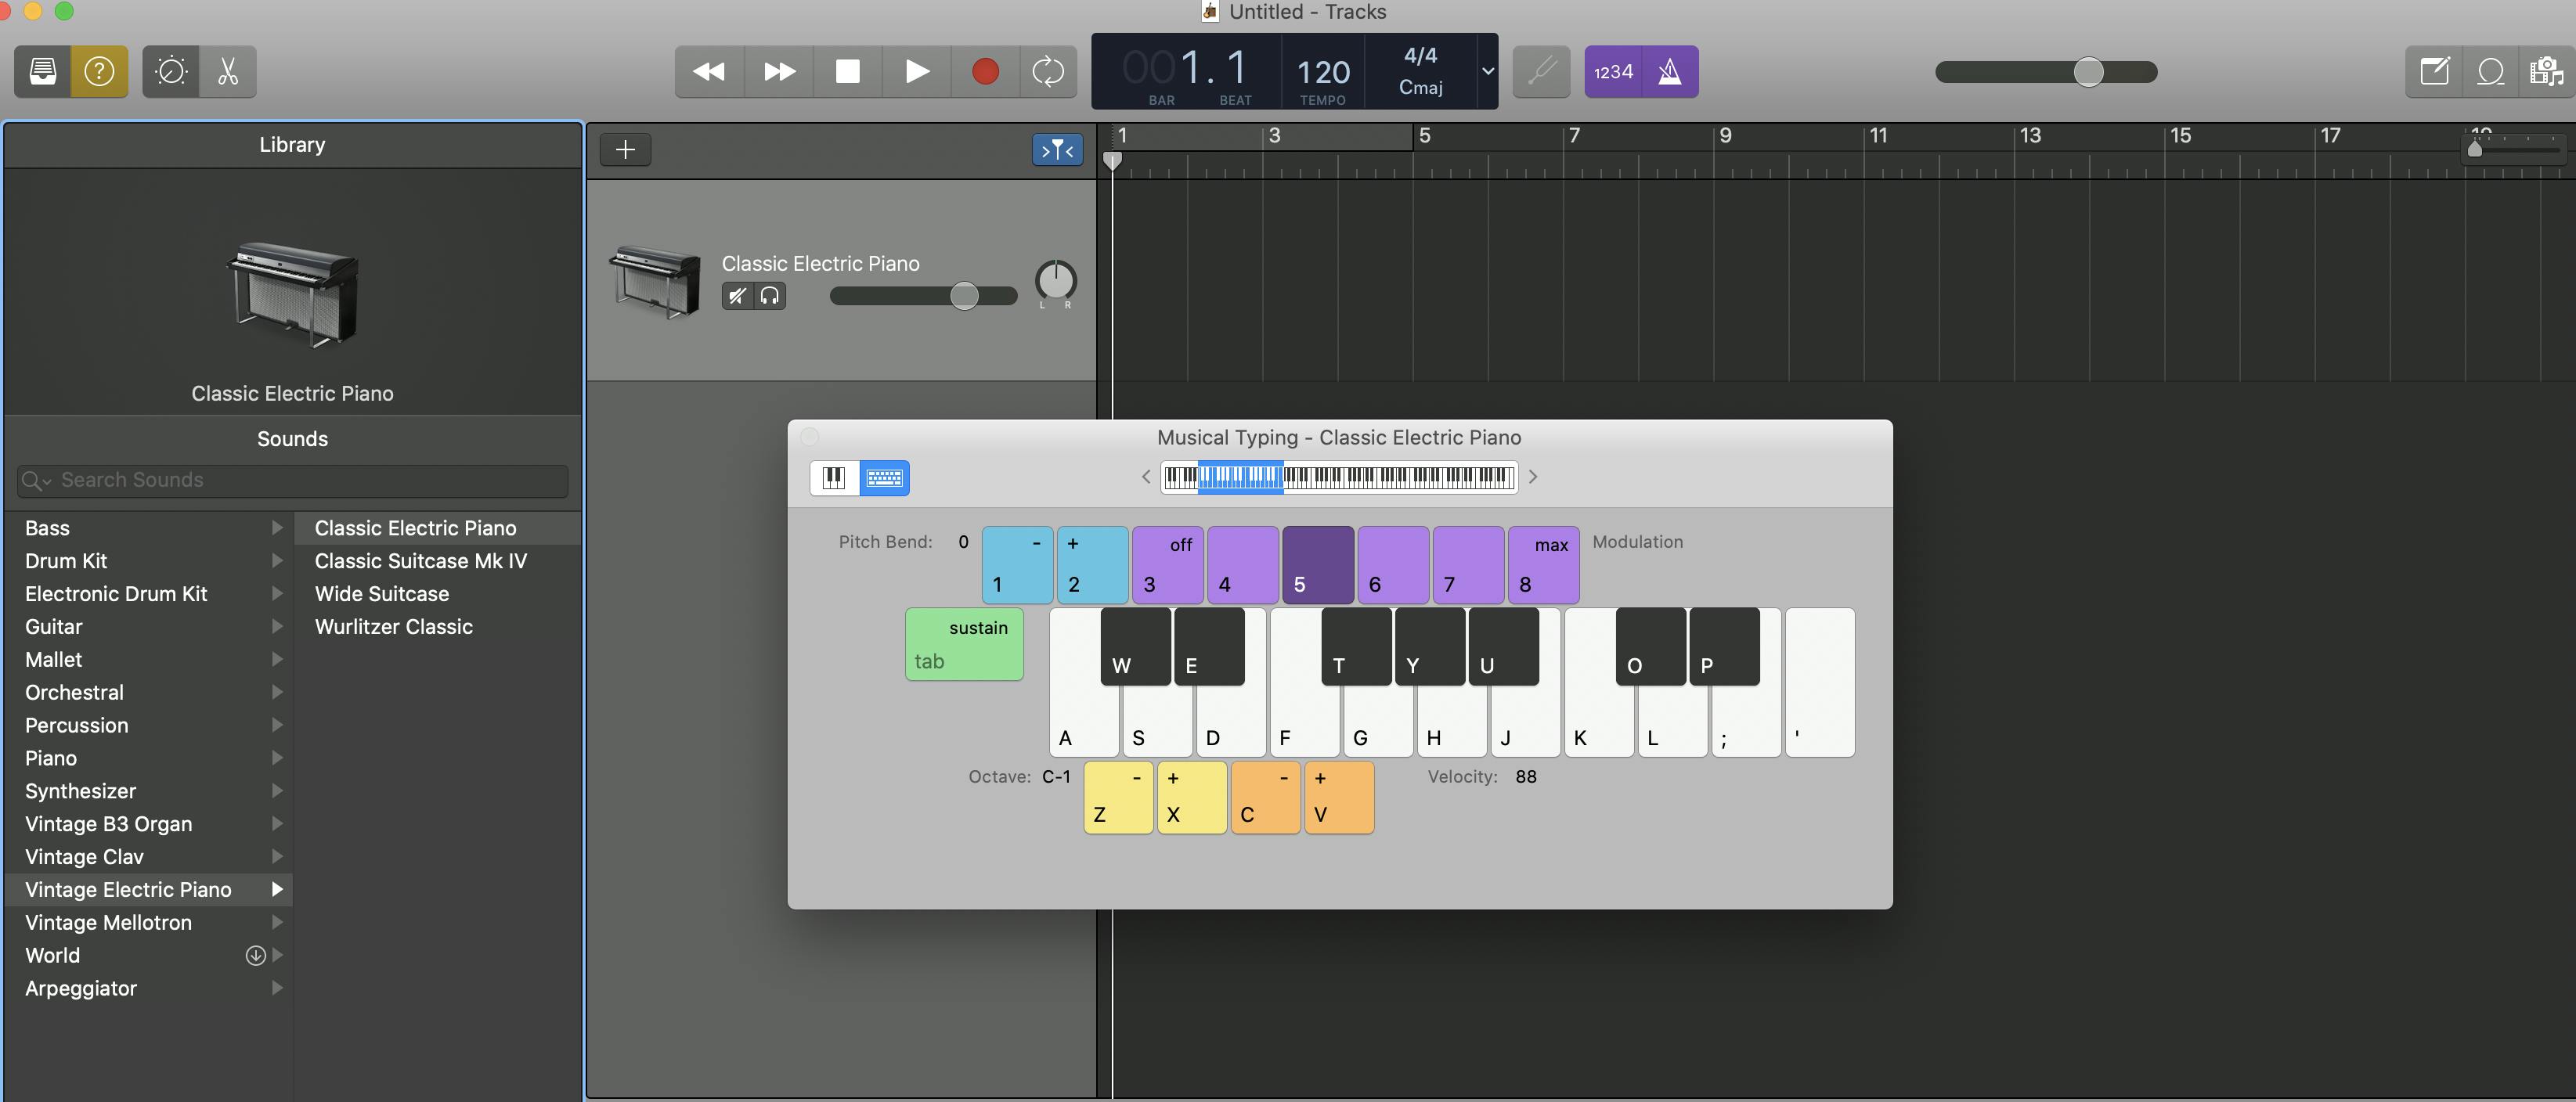This screenshot has width=2576, height=1102.
Task: Switch Musical Typing to piano keyboard view
Action: tap(833, 478)
